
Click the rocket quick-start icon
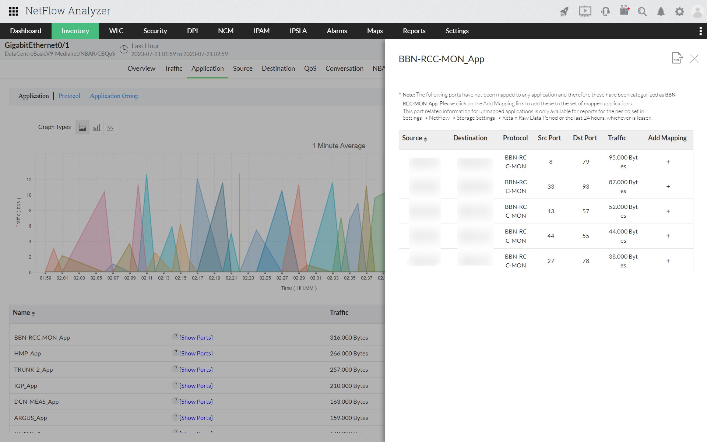coord(564,11)
